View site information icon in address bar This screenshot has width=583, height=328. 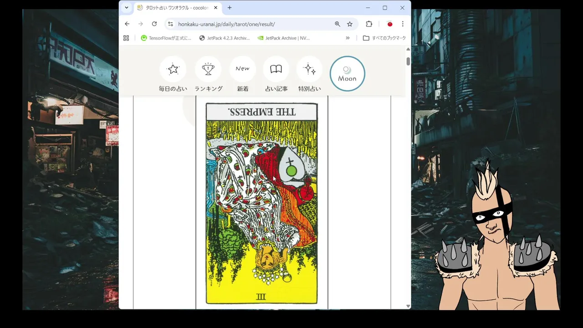point(170,24)
